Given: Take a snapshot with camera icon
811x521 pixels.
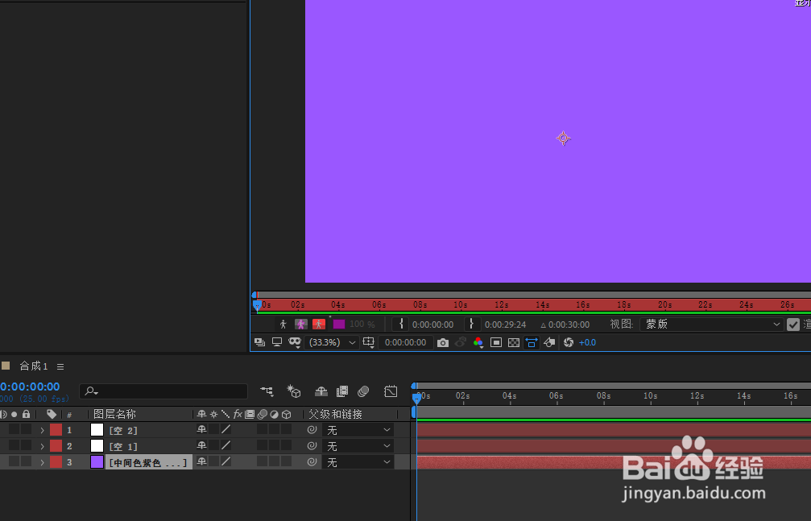Looking at the screenshot, I should [443, 342].
